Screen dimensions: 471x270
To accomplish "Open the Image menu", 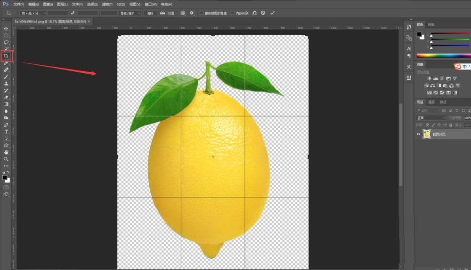I will click(48, 4).
